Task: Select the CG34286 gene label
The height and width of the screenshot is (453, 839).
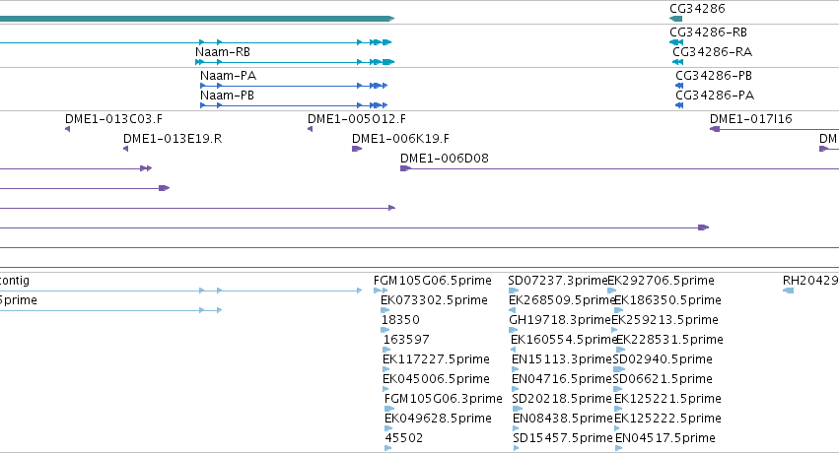Action: [x=697, y=9]
